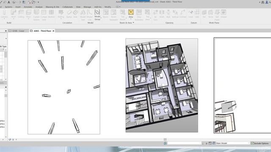Click the structural columns viewport on sheet

tap(64, 87)
